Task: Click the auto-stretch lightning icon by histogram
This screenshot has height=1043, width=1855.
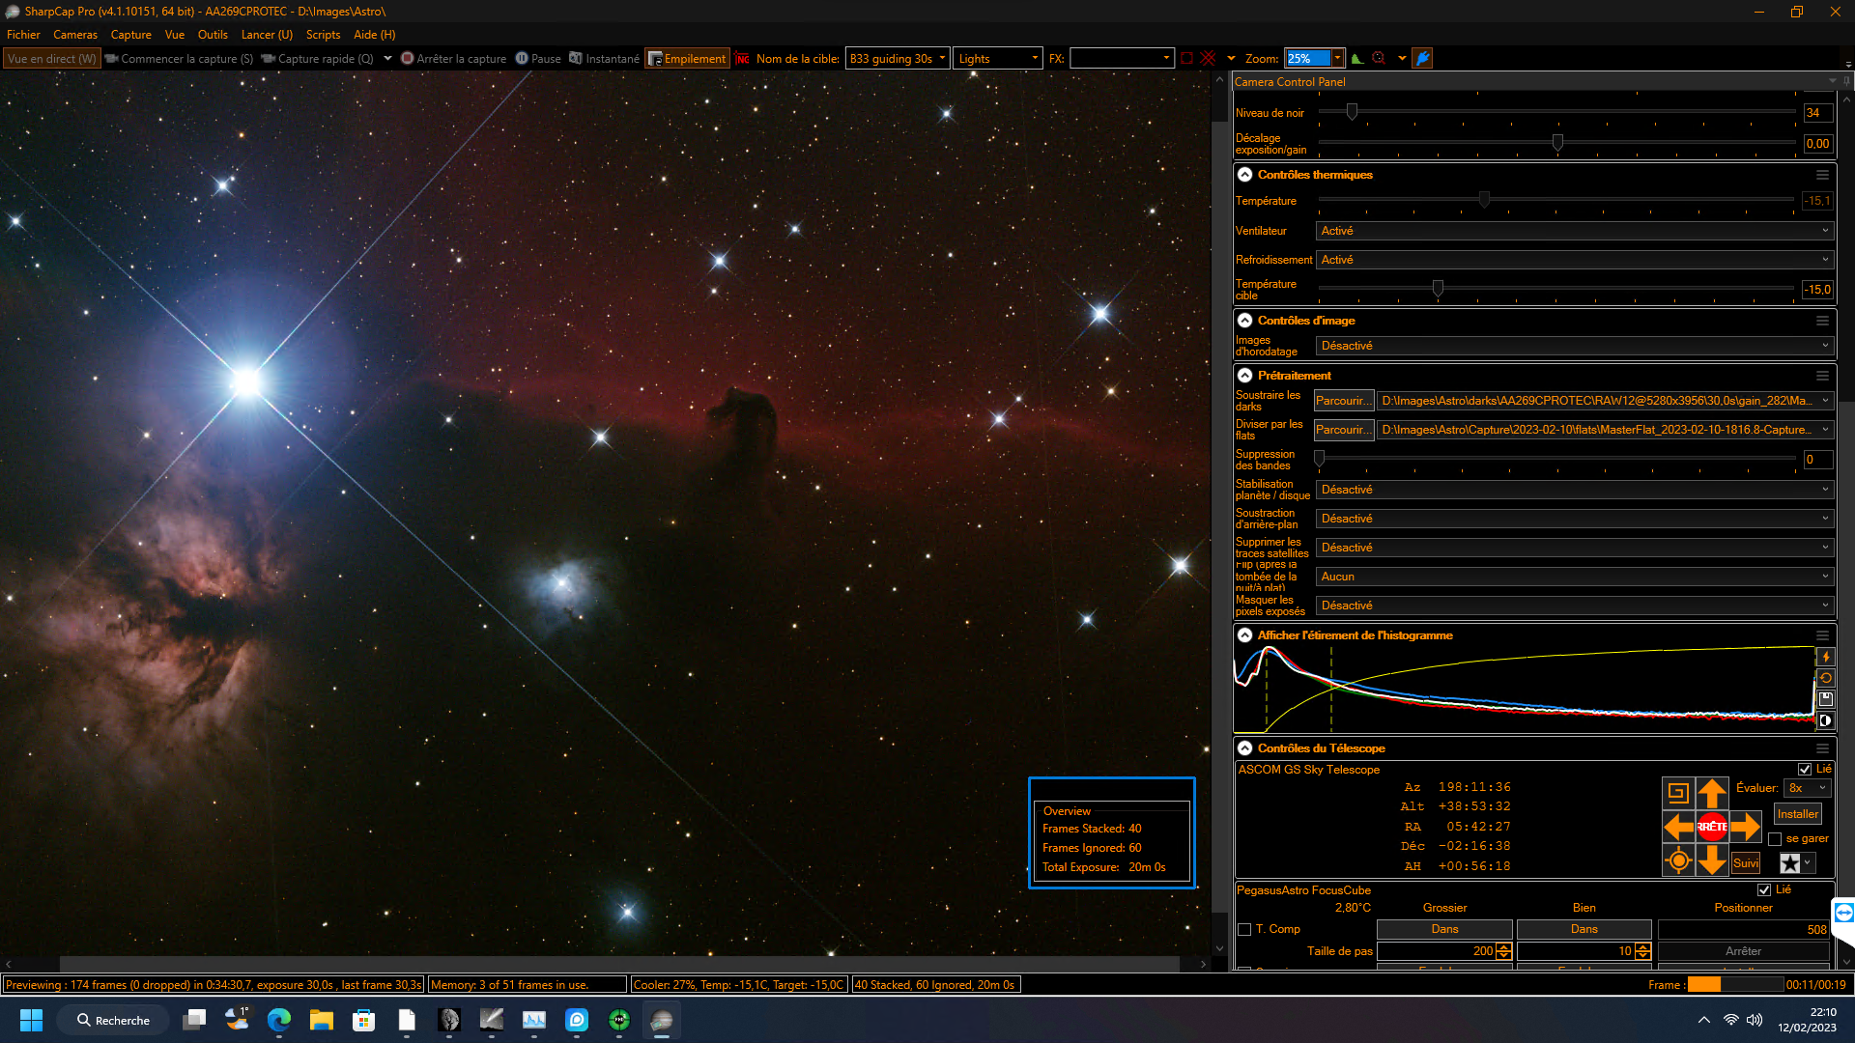Action: pyautogui.click(x=1825, y=657)
